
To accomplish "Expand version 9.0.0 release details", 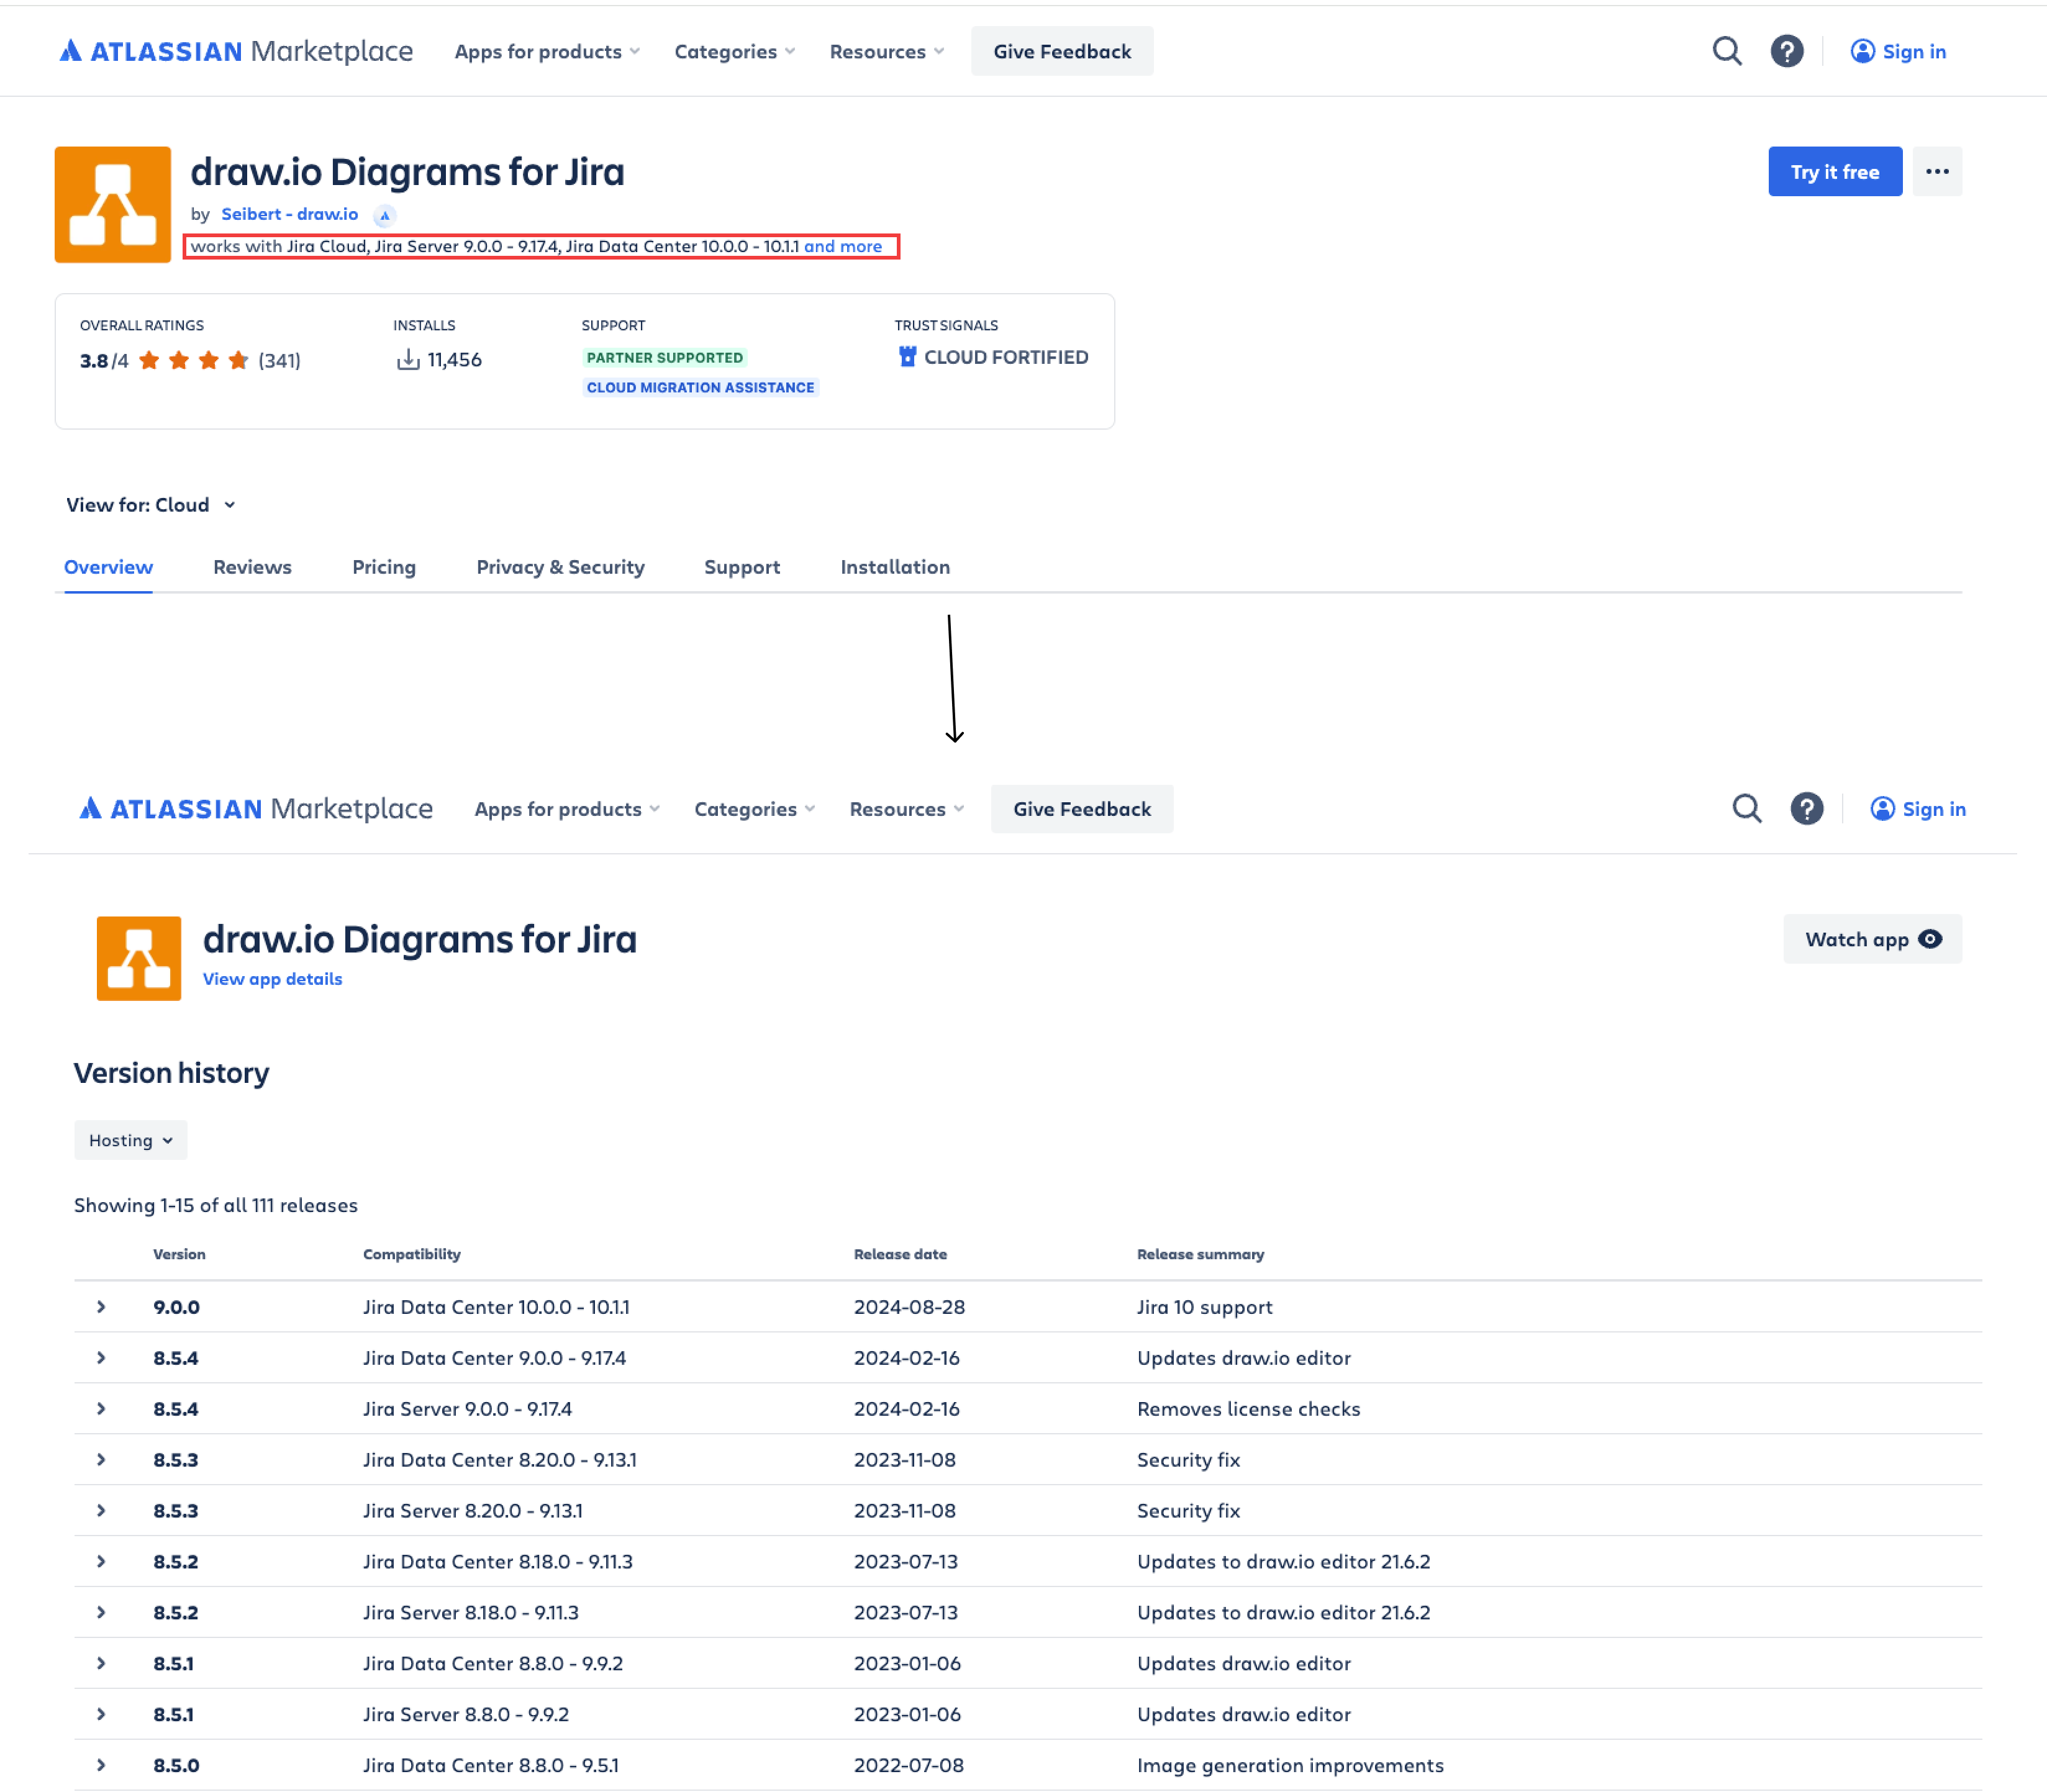I will coord(101,1306).
